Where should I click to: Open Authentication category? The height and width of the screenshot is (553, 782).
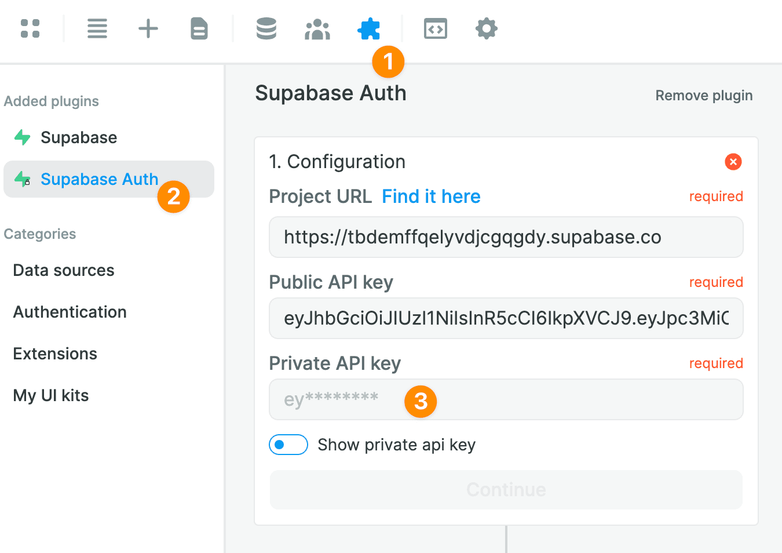70,312
